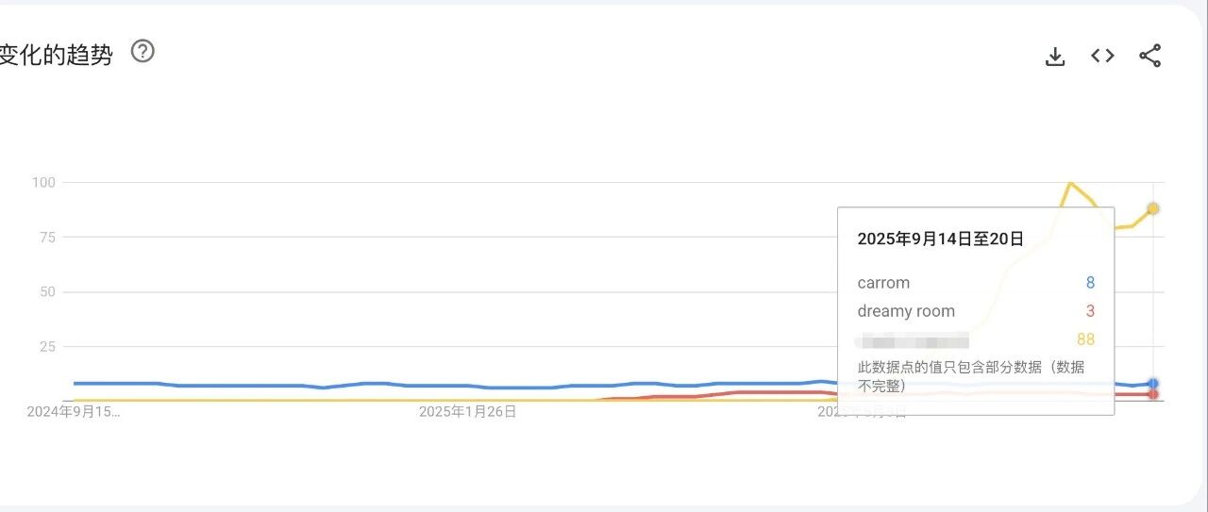Click the 2025年1月26日 date axis label
The height and width of the screenshot is (512, 1208).
tap(468, 412)
